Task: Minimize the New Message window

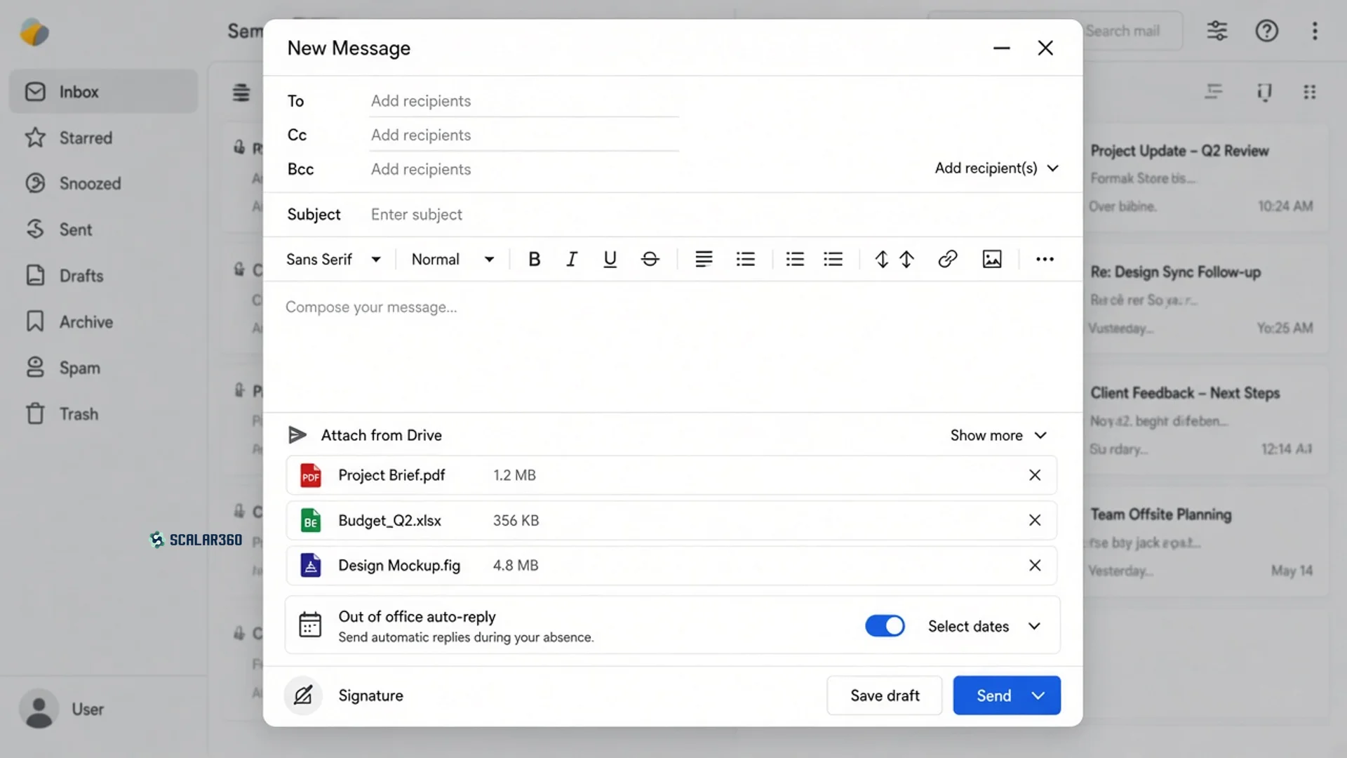Action: coord(1001,48)
